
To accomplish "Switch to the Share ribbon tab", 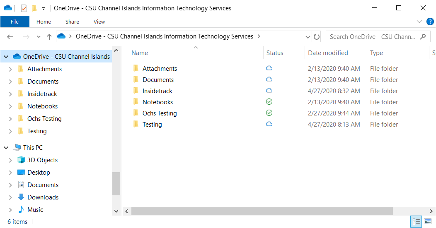I will click(x=72, y=22).
